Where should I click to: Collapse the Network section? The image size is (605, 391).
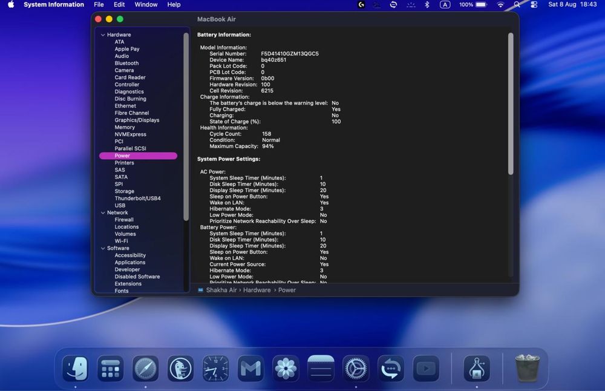click(103, 212)
